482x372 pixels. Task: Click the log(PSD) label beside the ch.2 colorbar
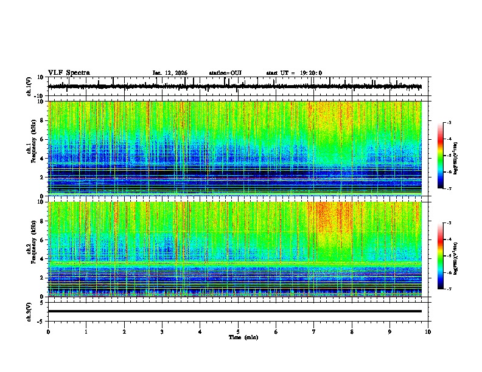[456, 258]
